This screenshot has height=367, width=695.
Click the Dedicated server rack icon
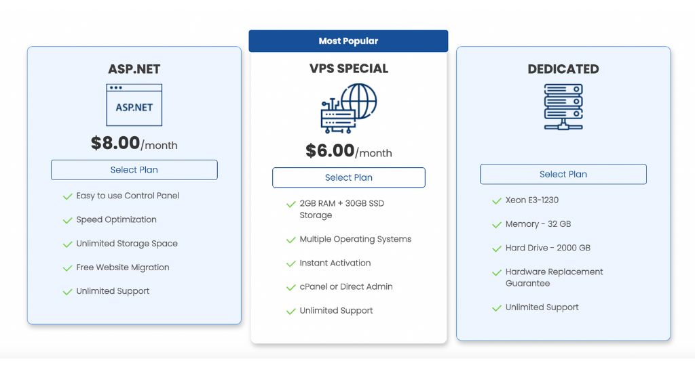[x=563, y=106]
